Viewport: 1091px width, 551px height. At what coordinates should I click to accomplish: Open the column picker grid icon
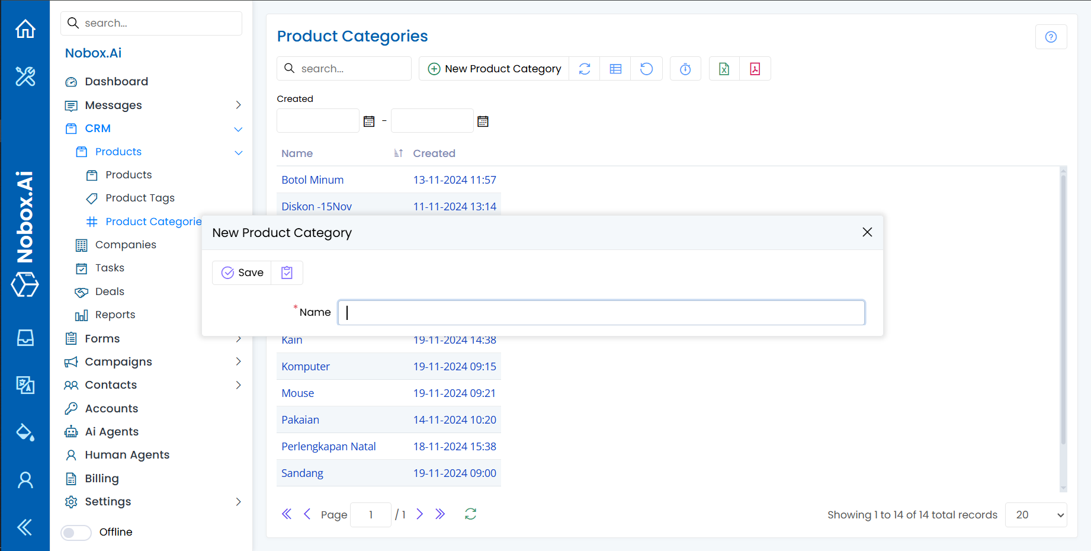tap(615, 69)
